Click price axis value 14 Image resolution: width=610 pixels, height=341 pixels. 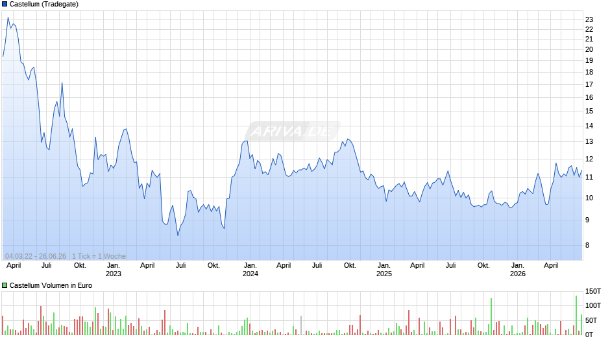[589, 126]
